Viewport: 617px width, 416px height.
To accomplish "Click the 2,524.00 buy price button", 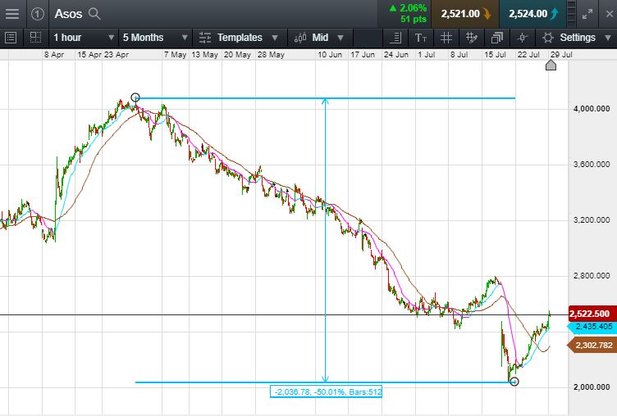I will [x=532, y=14].
